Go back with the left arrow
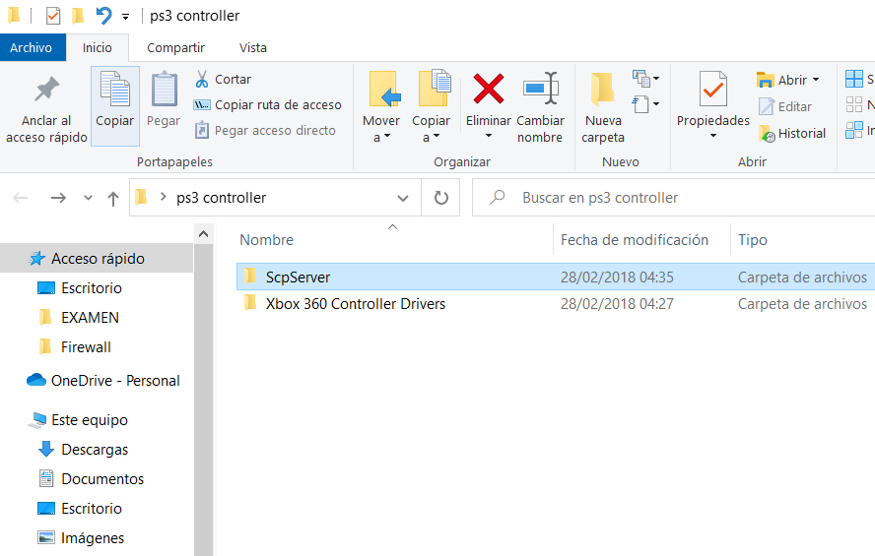Image resolution: width=875 pixels, height=556 pixels. 21,198
